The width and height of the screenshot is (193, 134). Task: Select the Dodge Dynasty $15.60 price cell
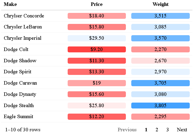coord(96,94)
